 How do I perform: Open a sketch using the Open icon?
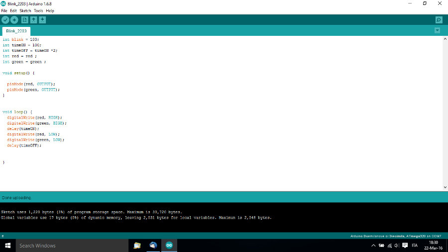(33, 20)
